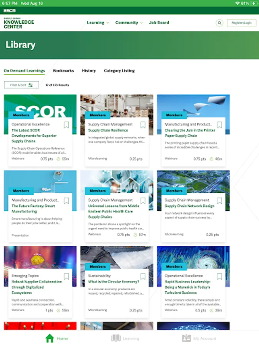
Task: Bookmark Supply Chain Network Design card
Action: click(219, 200)
